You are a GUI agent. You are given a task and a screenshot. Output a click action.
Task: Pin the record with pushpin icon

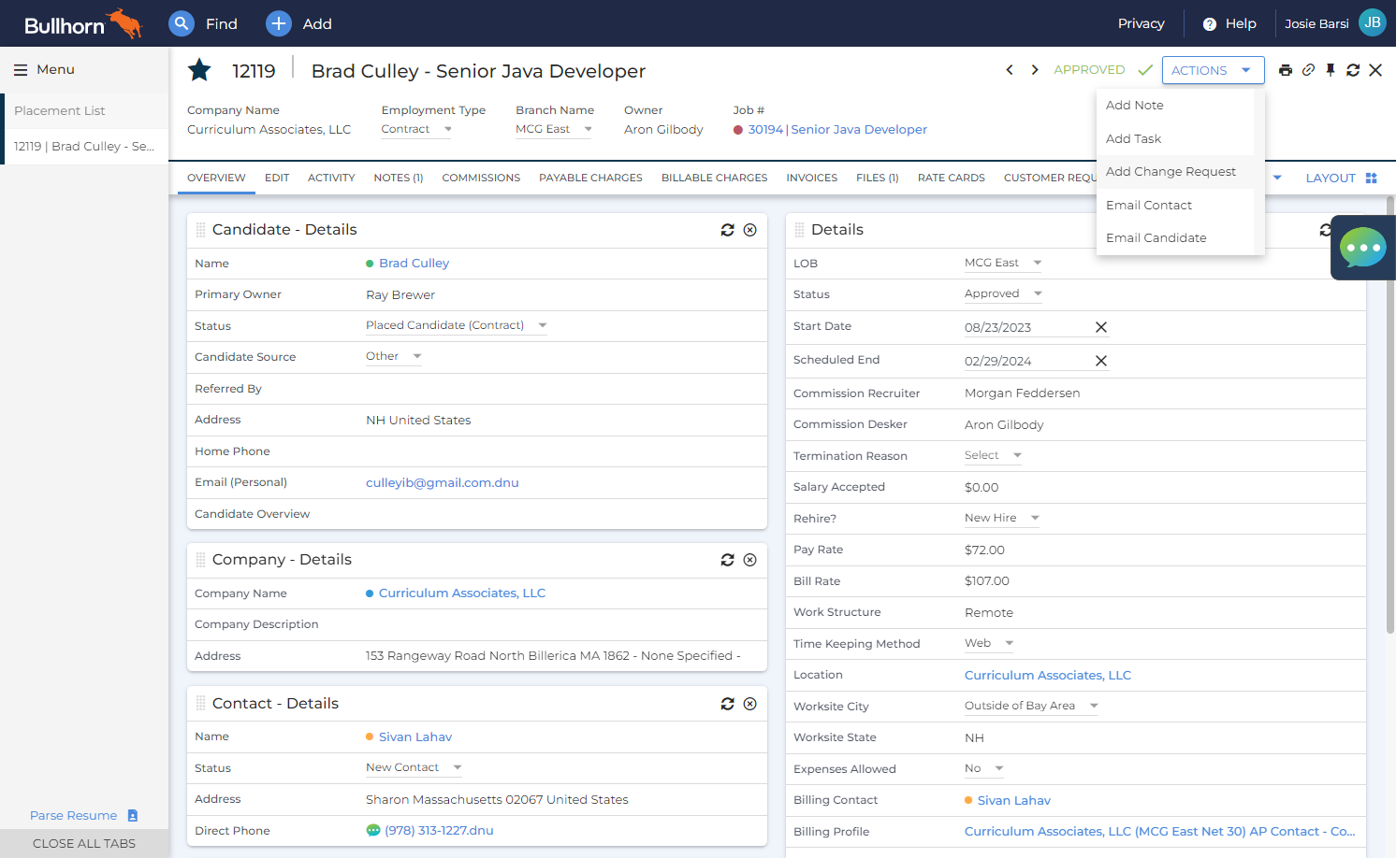pos(1331,70)
